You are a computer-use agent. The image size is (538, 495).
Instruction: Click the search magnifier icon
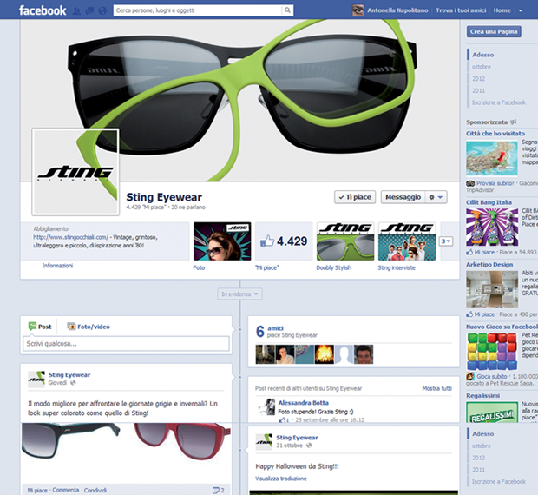pos(287,10)
